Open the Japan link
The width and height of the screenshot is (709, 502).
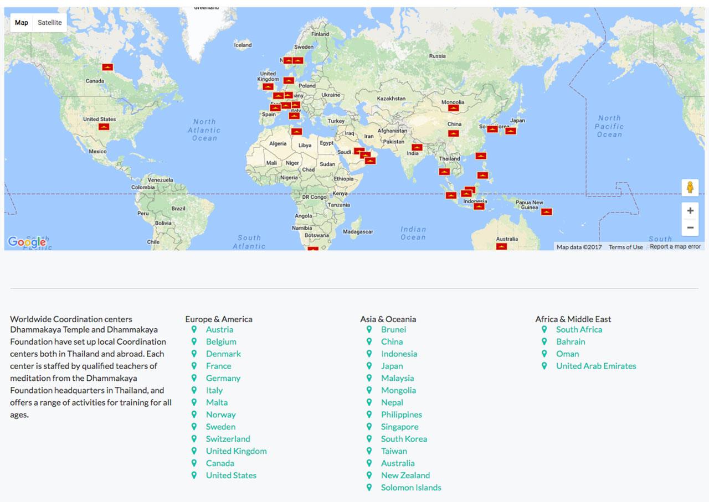tap(392, 366)
